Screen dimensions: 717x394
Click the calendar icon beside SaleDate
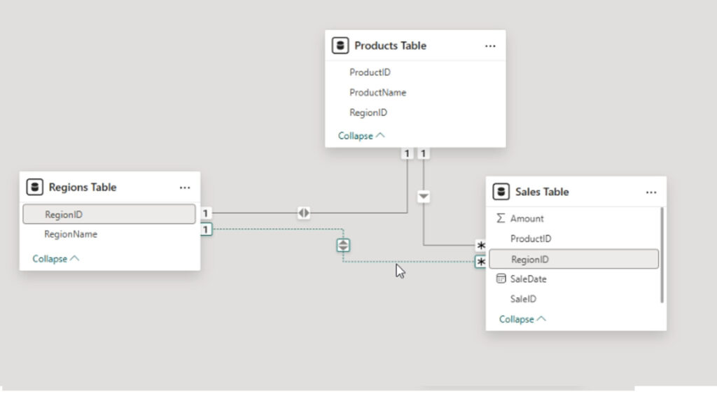[501, 279]
